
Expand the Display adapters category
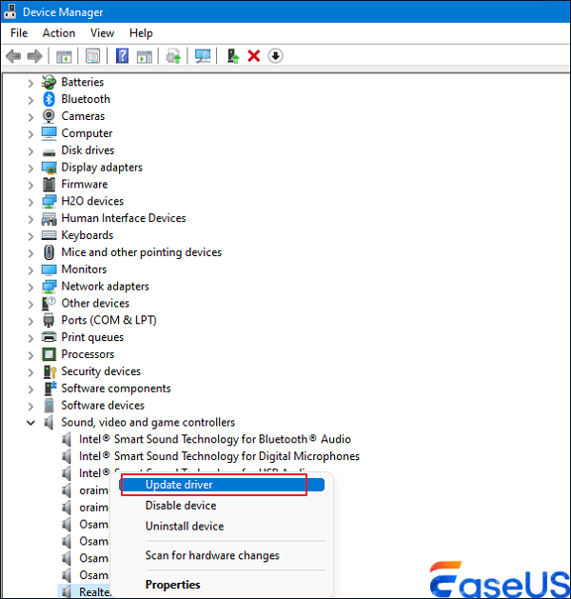[x=30, y=169]
